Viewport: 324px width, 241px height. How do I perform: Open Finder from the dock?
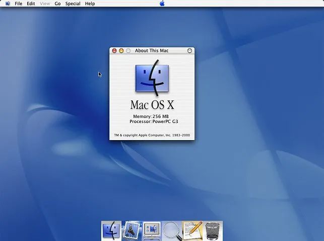(x=111, y=230)
